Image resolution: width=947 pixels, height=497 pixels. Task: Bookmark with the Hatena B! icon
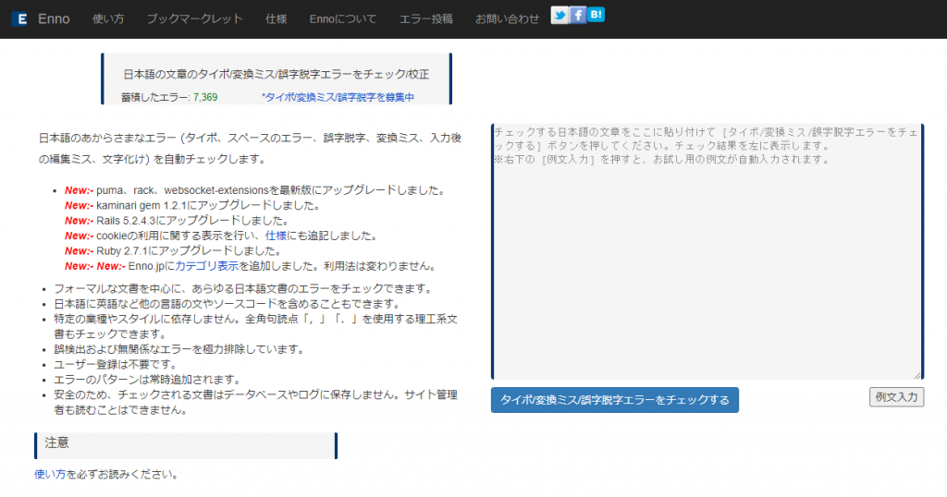[596, 15]
